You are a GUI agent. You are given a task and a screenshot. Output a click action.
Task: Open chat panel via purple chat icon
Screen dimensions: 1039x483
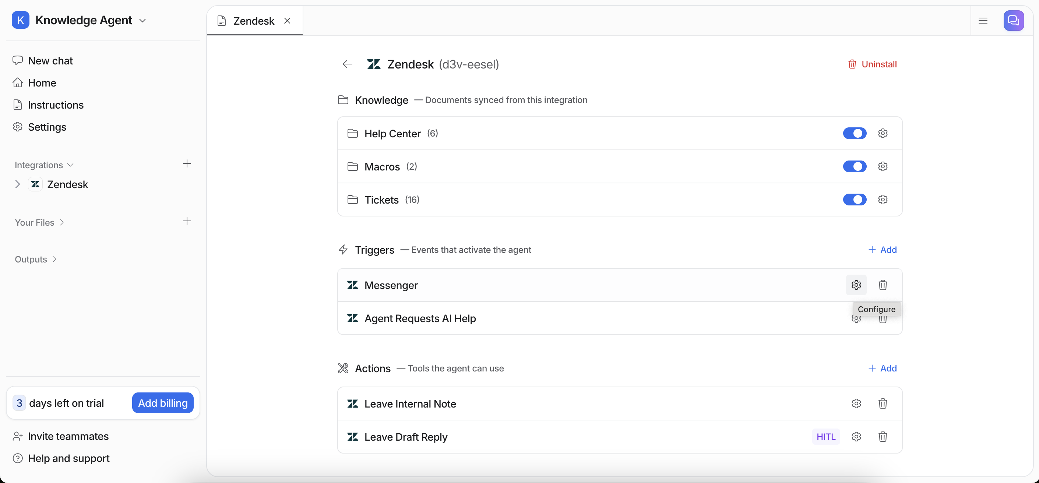click(x=1013, y=21)
